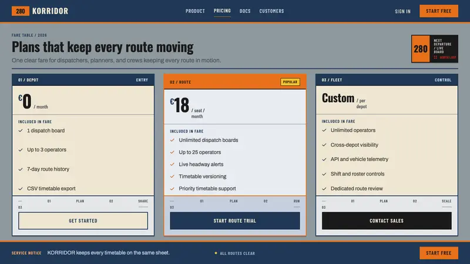Screen dimensions: 470x264
Task: Click the checkmark beside CSV timetable export
Action: 21,188
